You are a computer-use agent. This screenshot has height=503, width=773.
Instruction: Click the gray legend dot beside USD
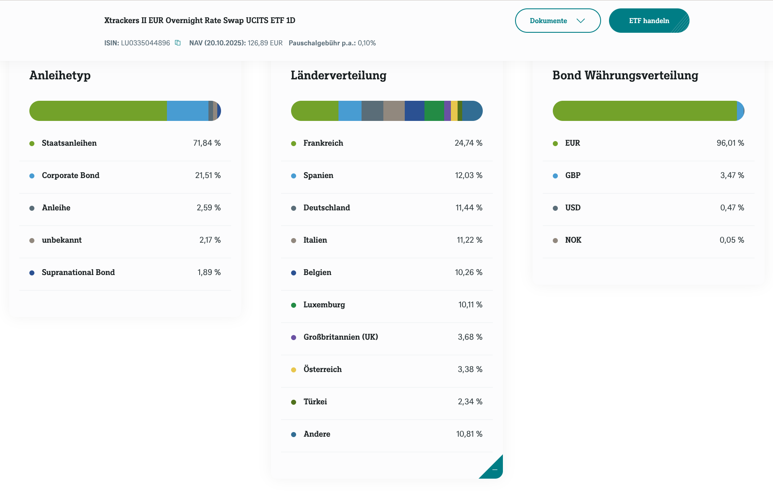point(555,208)
